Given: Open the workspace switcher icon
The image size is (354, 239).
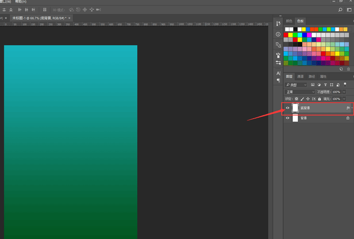Looking at the screenshot, I should [x=349, y=10].
